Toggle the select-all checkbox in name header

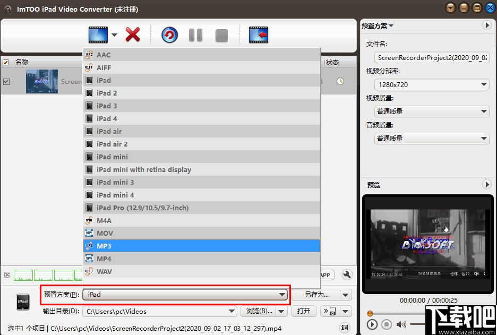pyautogui.click(x=6, y=62)
